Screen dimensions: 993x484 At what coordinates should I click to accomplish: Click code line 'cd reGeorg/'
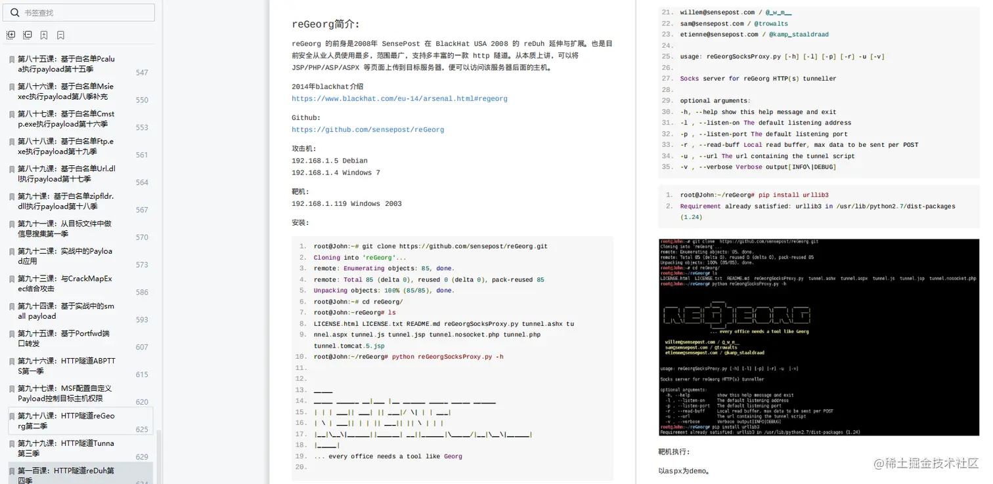[359, 302]
